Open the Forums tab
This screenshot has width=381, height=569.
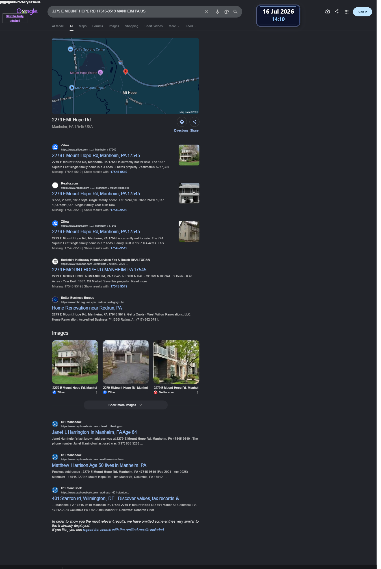tap(98, 26)
